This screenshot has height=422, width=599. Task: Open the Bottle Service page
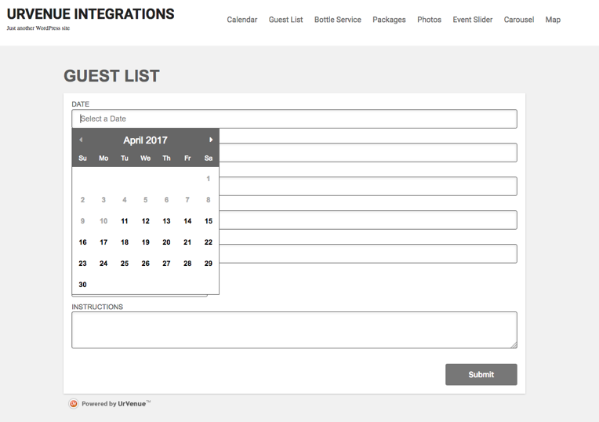(337, 20)
